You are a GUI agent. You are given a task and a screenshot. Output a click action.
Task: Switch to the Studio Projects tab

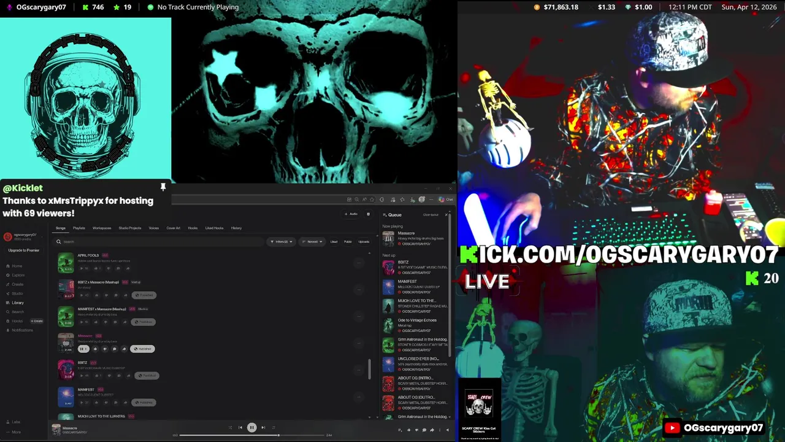[130, 228]
